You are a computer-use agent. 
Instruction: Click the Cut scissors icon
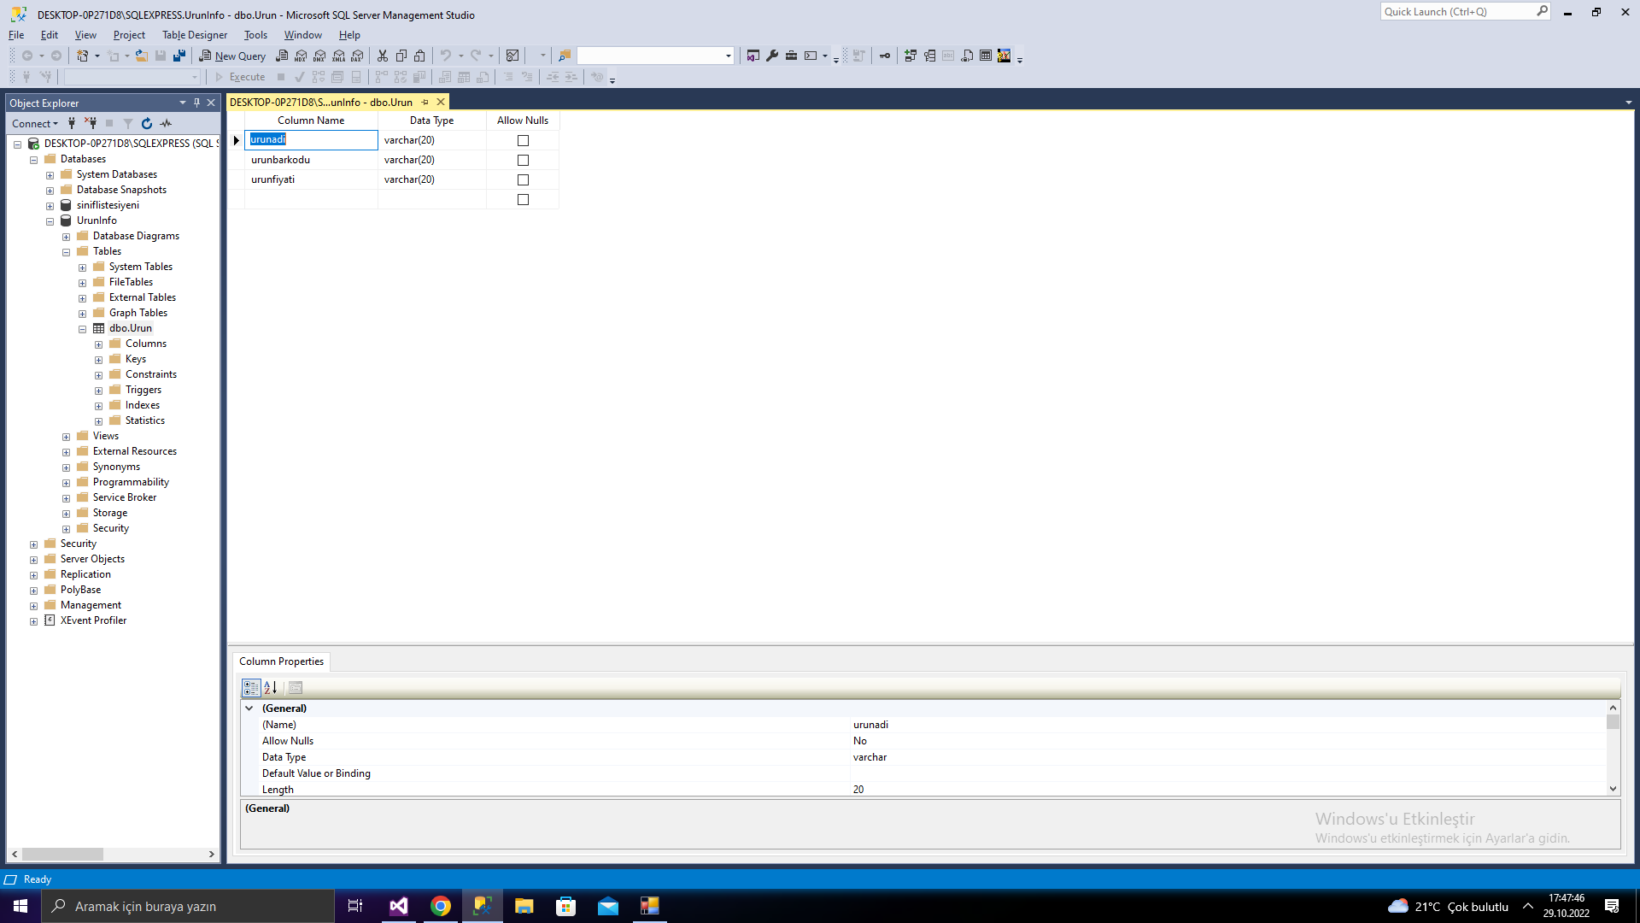[383, 56]
